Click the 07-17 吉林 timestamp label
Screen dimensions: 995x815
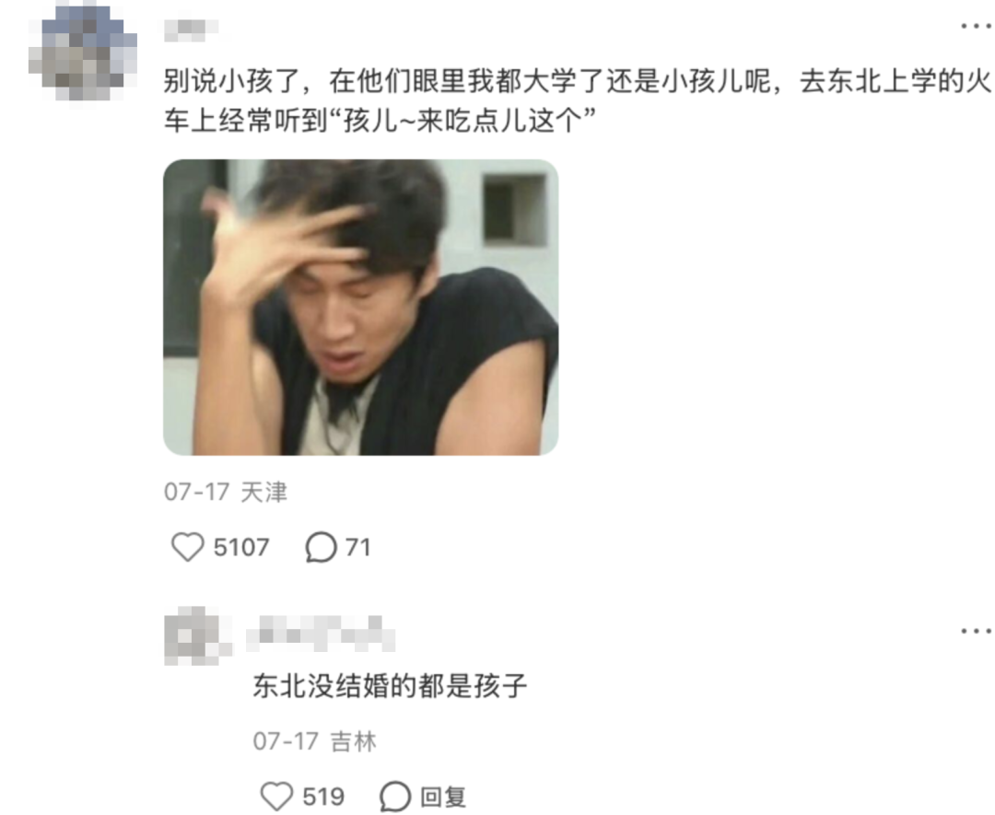(x=315, y=740)
